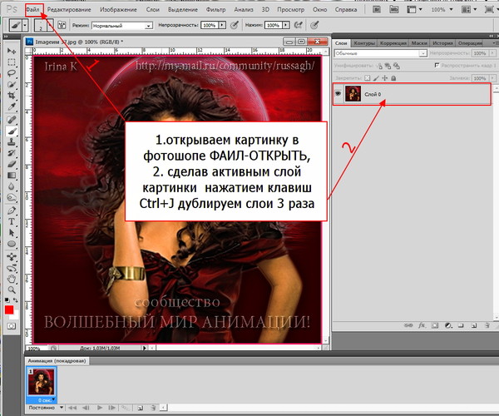
Task: Select the Eraser tool
Action: [12, 164]
